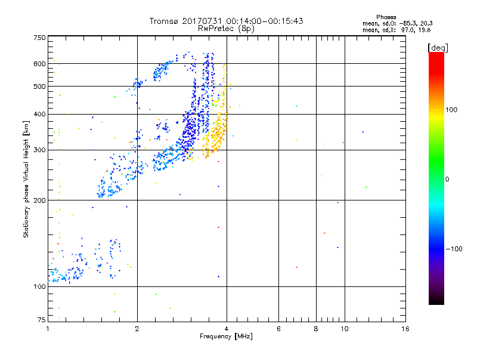Screen dimensions: 477x358
Task: Click the 'mean, sd,O: -85.3, 20.3' line
Action: coord(398,23)
